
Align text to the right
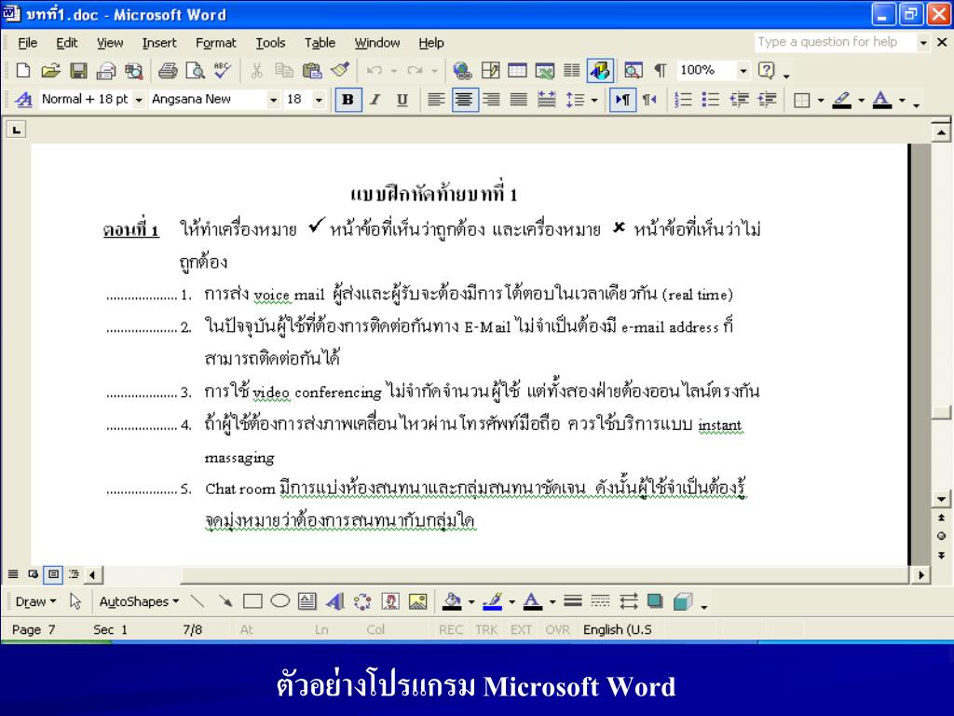[492, 100]
